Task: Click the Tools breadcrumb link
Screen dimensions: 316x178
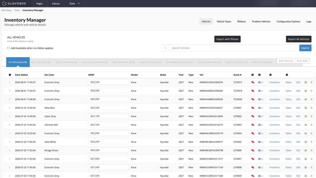Action: click(17, 10)
